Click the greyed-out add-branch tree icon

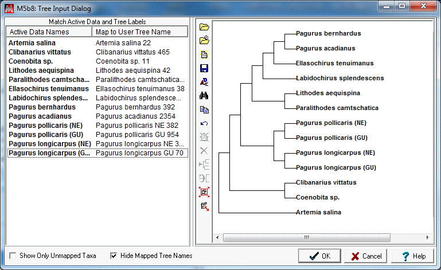[204, 165]
